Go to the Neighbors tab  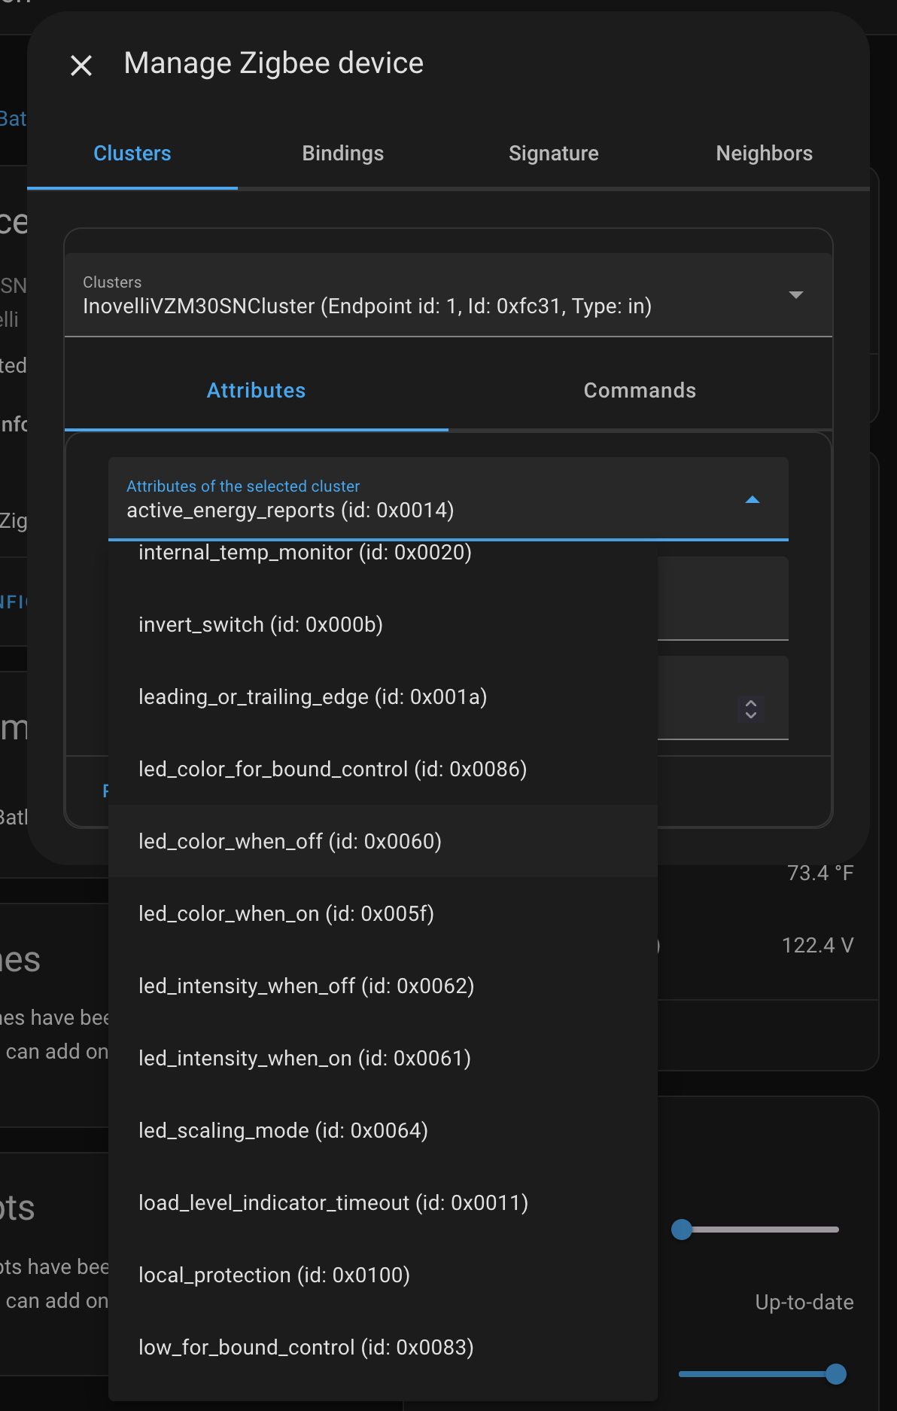coord(765,154)
